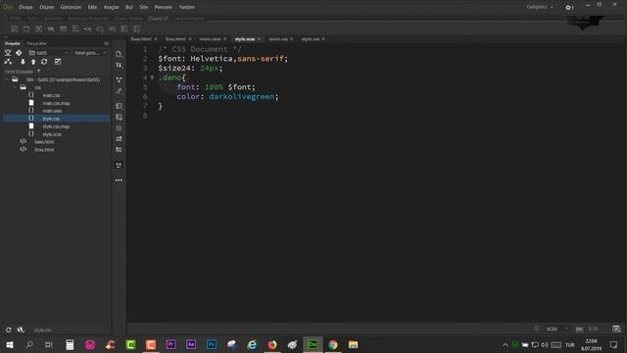The height and width of the screenshot is (353, 627).
Task: Open File Explorer from the taskbar
Action: click(x=353, y=344)
